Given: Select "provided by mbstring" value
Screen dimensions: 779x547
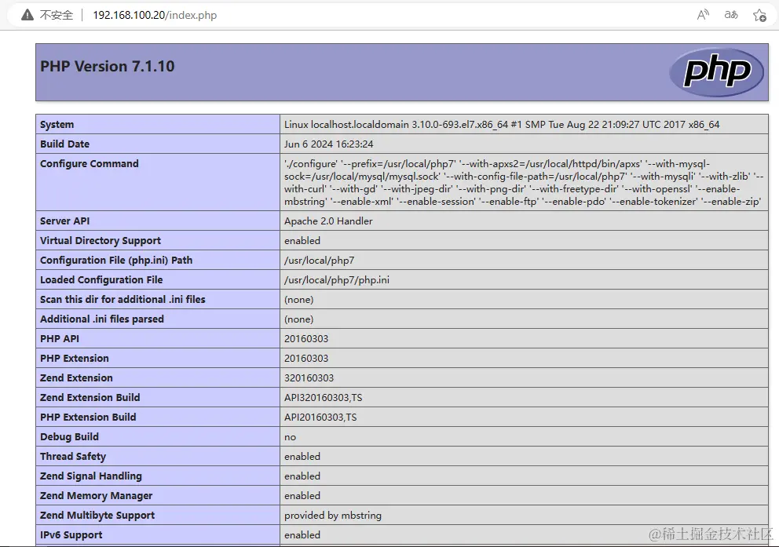Looking at the screenshot, I should 333,516.
